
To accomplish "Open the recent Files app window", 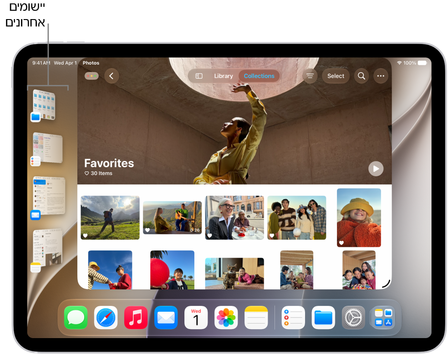I will [x=44, y=105].
